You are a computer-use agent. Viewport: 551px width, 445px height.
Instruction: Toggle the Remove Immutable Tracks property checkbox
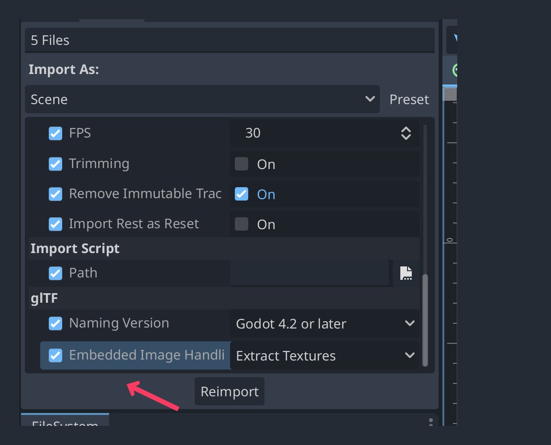click(x=55, y=194)
